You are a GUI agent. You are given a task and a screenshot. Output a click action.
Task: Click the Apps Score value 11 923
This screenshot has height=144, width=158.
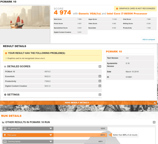click(x=114, y=19)
